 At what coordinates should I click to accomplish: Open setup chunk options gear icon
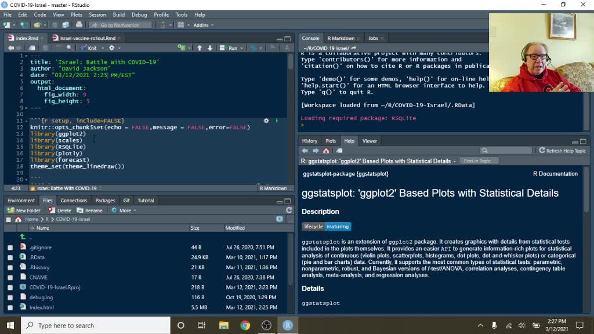pos(266,121)
